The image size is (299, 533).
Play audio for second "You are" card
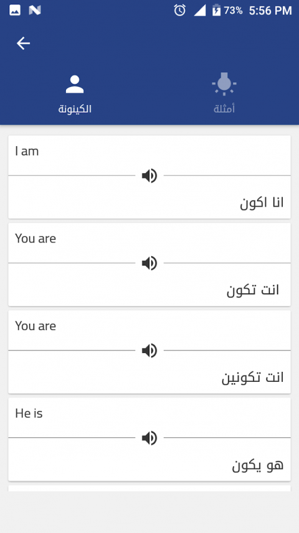(149, 351)
